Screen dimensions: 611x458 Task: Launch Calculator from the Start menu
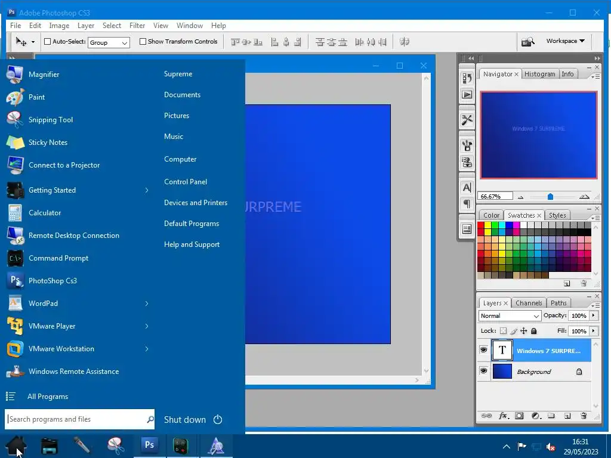(x=77, y=213)
